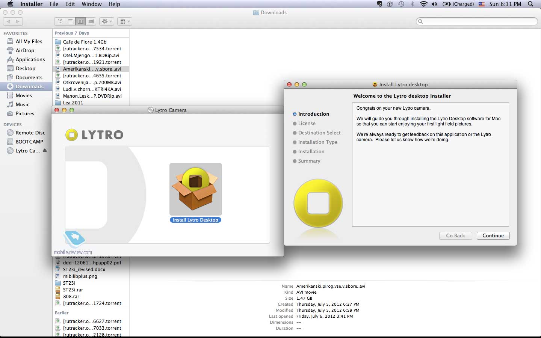Go back in Finder window
This screenshot has width=541, height=338.
tap(8, 21)
